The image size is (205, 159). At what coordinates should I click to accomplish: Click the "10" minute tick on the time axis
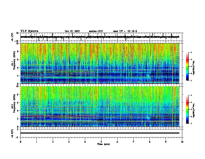click(x=182, y=142)
